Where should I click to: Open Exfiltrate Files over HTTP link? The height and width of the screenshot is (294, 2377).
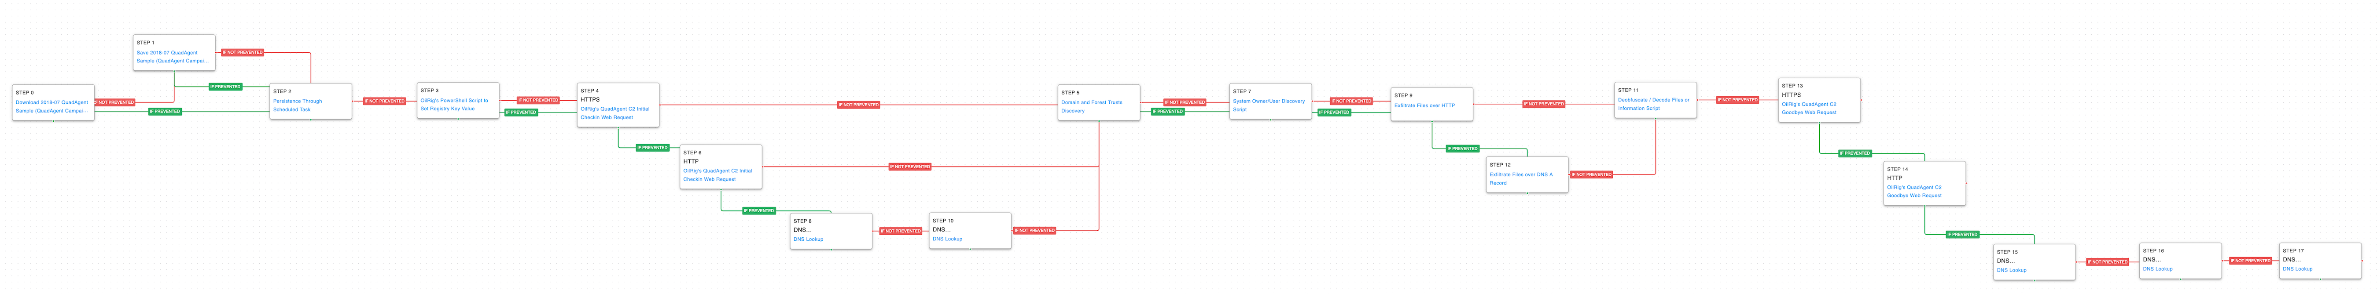[x=1424, y=106]
